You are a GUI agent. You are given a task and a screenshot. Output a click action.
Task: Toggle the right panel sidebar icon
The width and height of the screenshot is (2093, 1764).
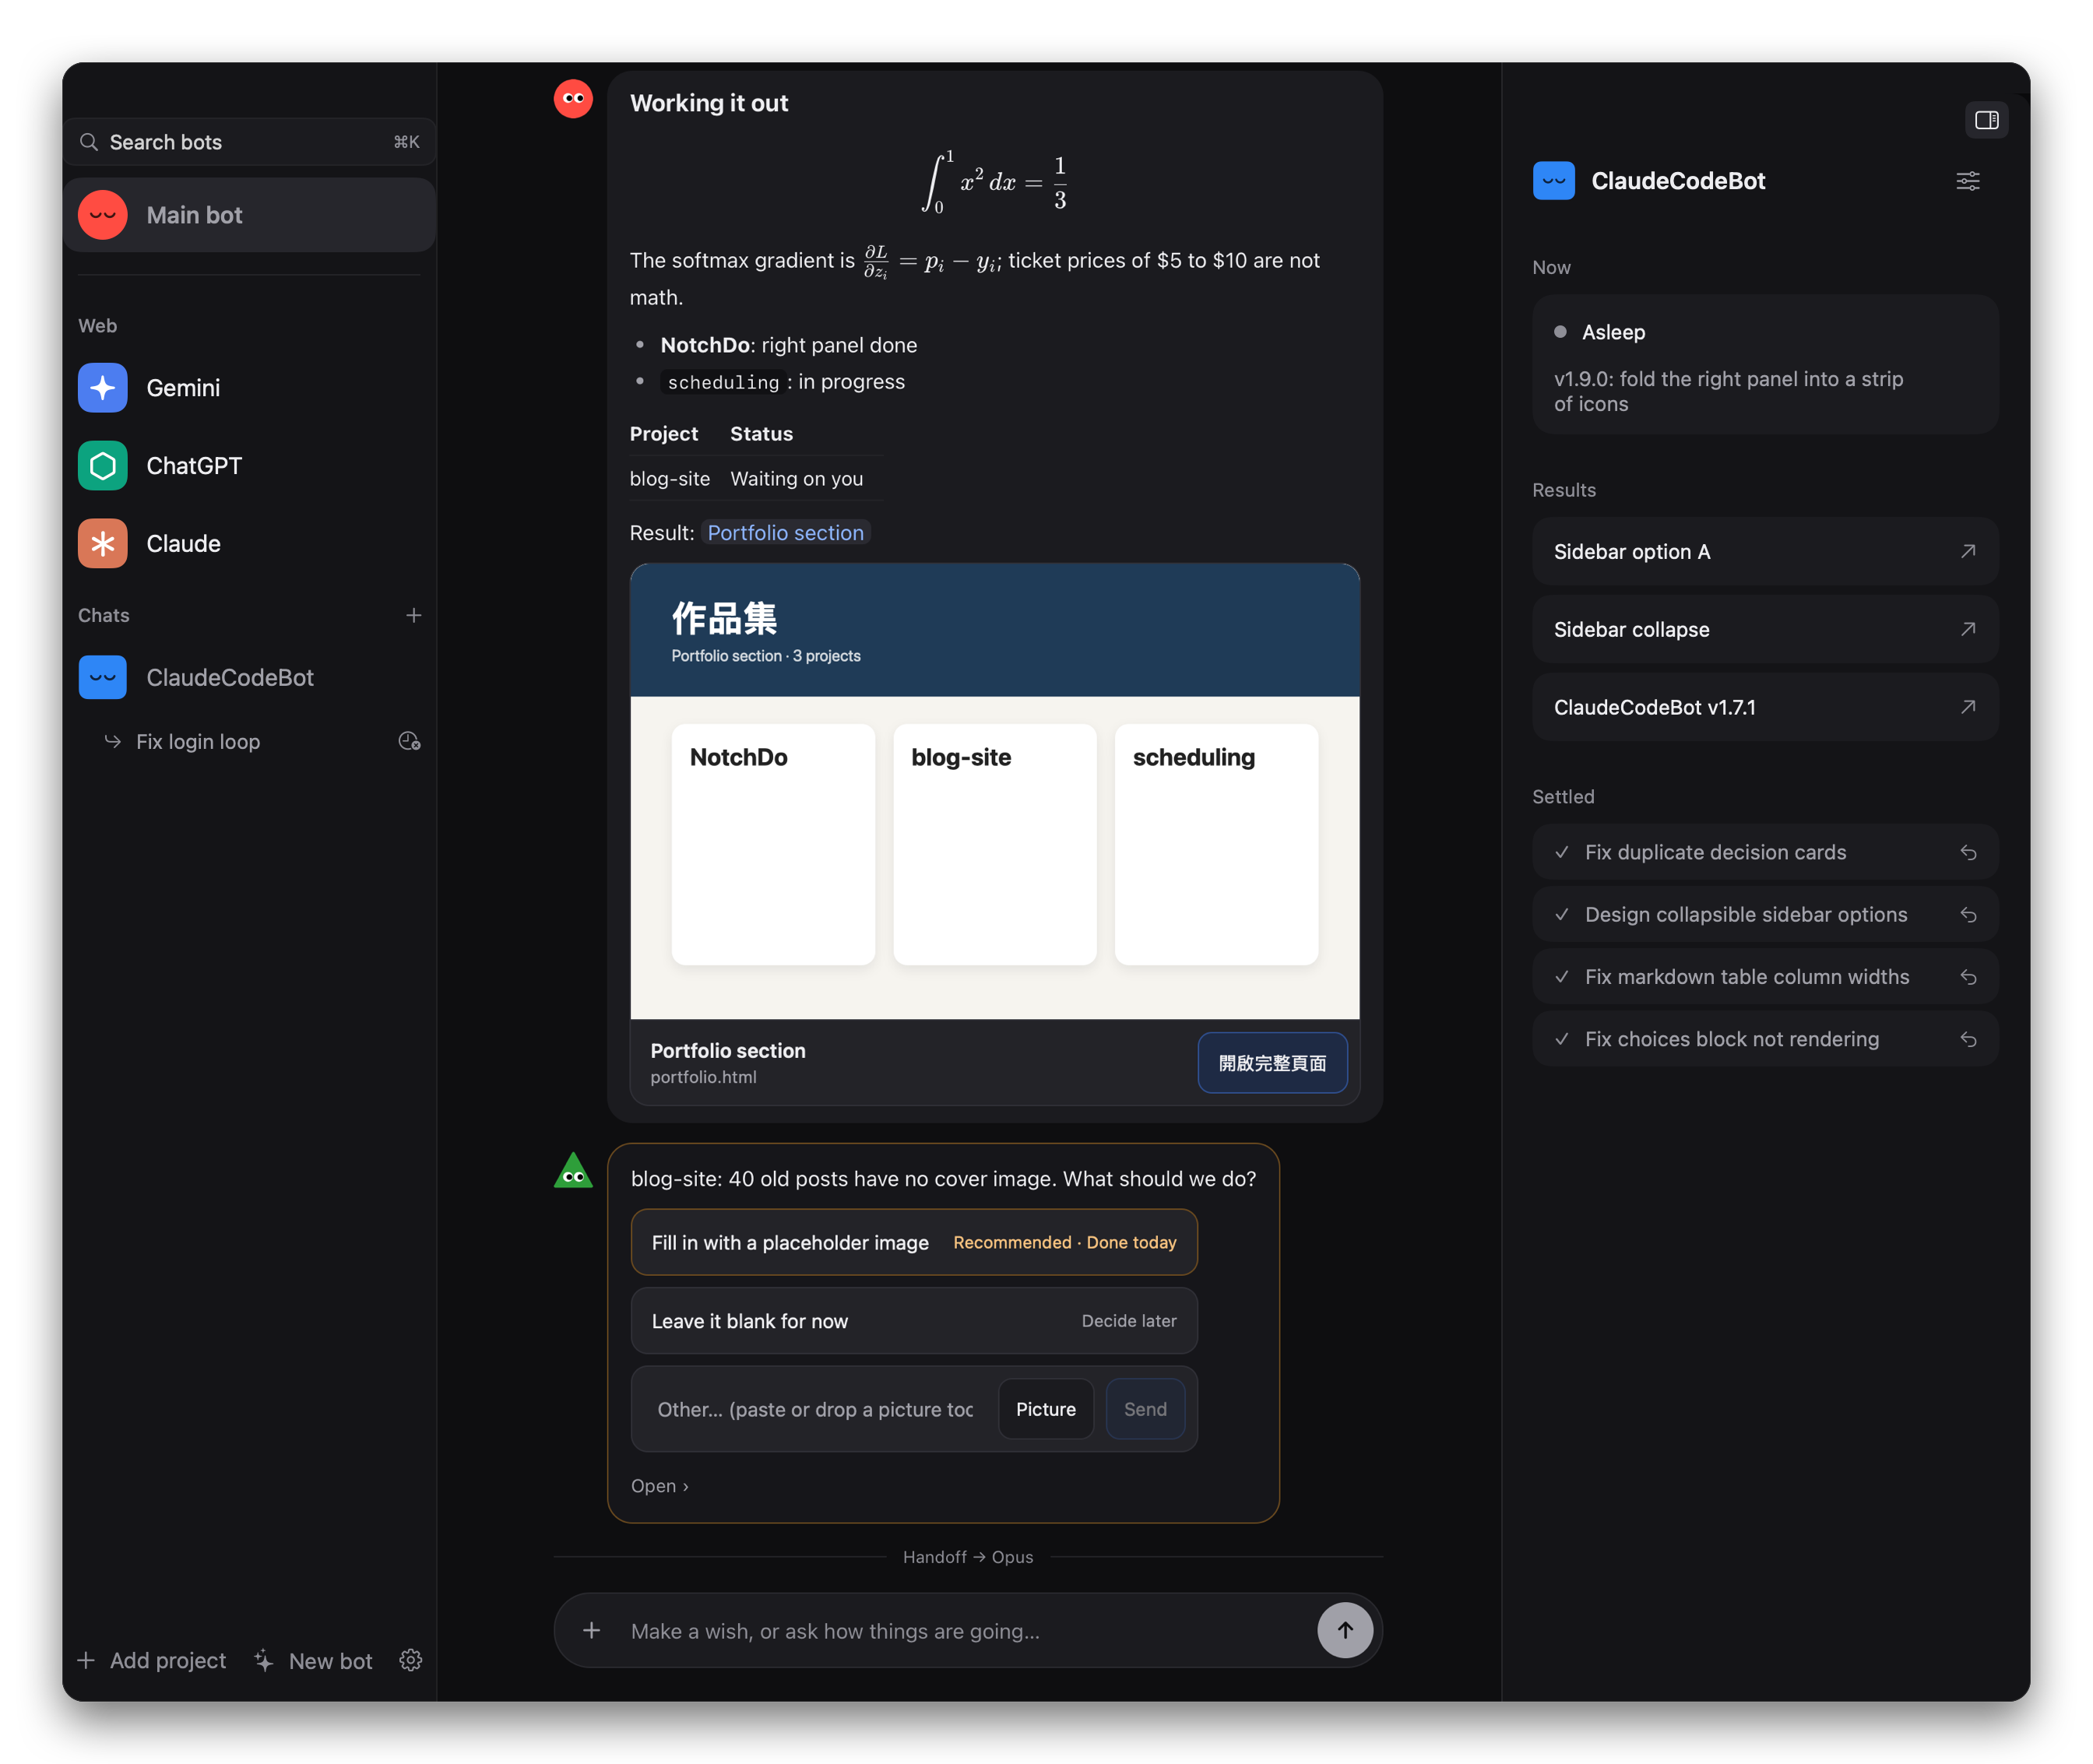tap(1986, 120)
